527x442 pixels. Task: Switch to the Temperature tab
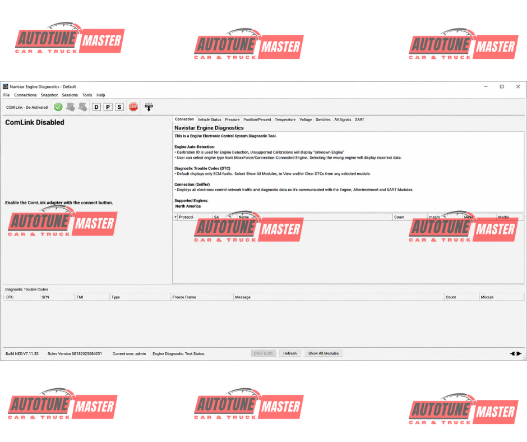[x=285, y=119]
